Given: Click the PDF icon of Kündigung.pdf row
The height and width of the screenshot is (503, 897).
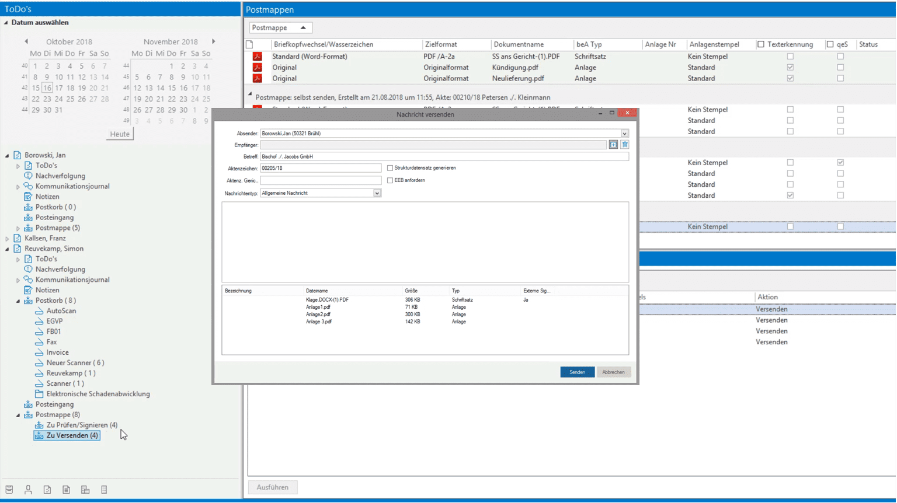Looking at the screenshot, I should pyautogui.click(x=257, y=68).
